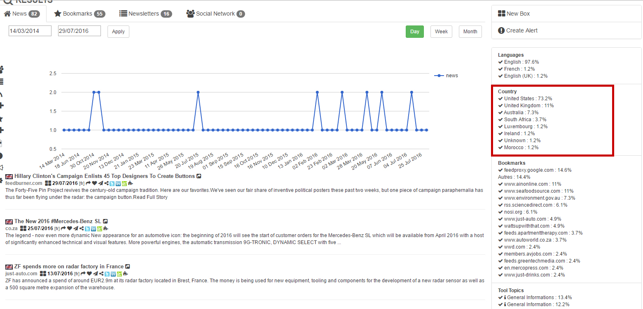Open ZF spends more on radar factory article
Viewport: 643px width, 309px height.
pos(69,266)
